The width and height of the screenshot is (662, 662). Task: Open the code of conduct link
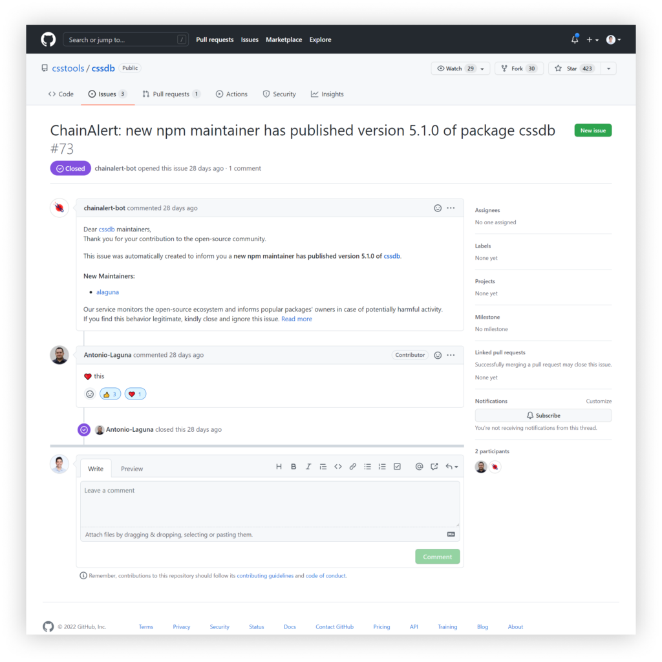326,576
